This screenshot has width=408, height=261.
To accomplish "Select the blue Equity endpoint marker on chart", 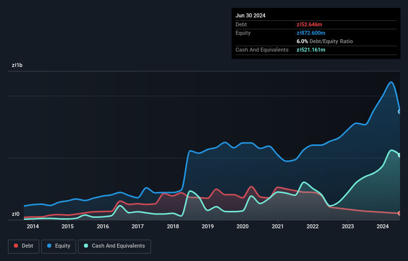I will pos(400,112).
